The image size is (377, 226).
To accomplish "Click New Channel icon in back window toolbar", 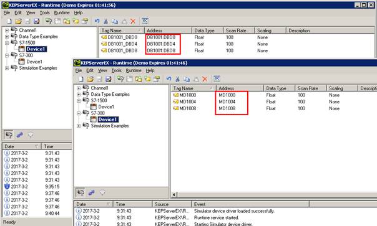I will [x=49, y=21].
